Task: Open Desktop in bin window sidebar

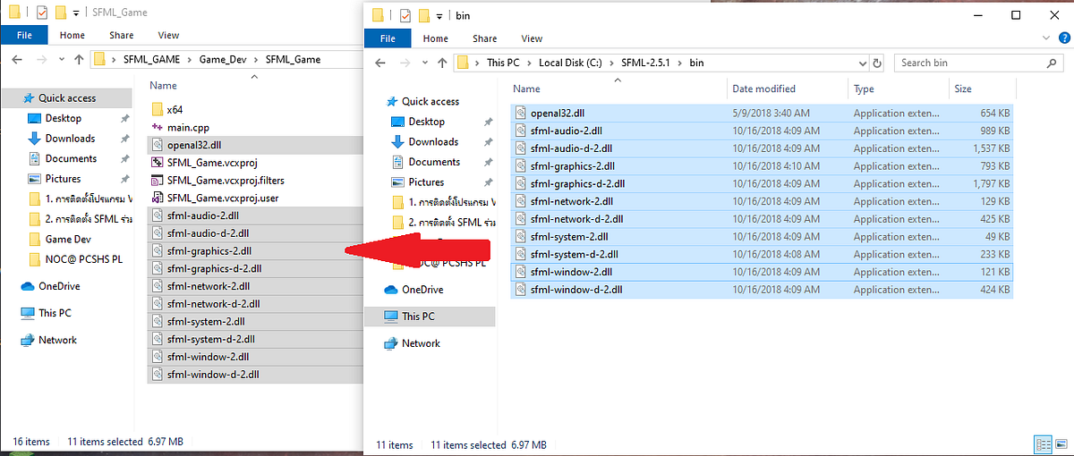Action: click(x=426, y=122)
